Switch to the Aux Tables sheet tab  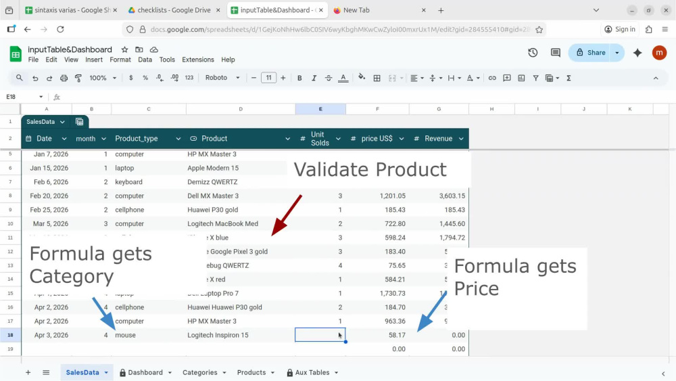[x=312, y=372]
